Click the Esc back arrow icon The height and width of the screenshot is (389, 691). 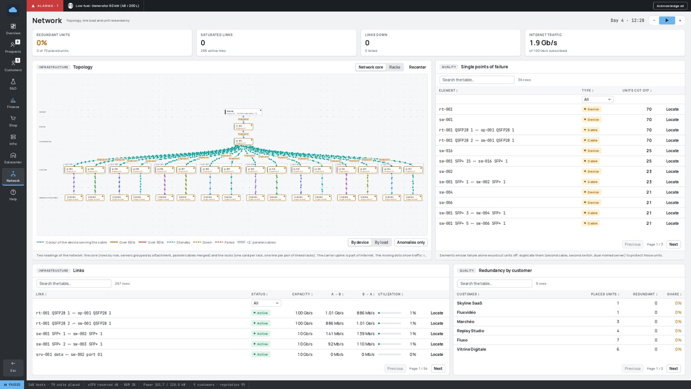[13, 363]
